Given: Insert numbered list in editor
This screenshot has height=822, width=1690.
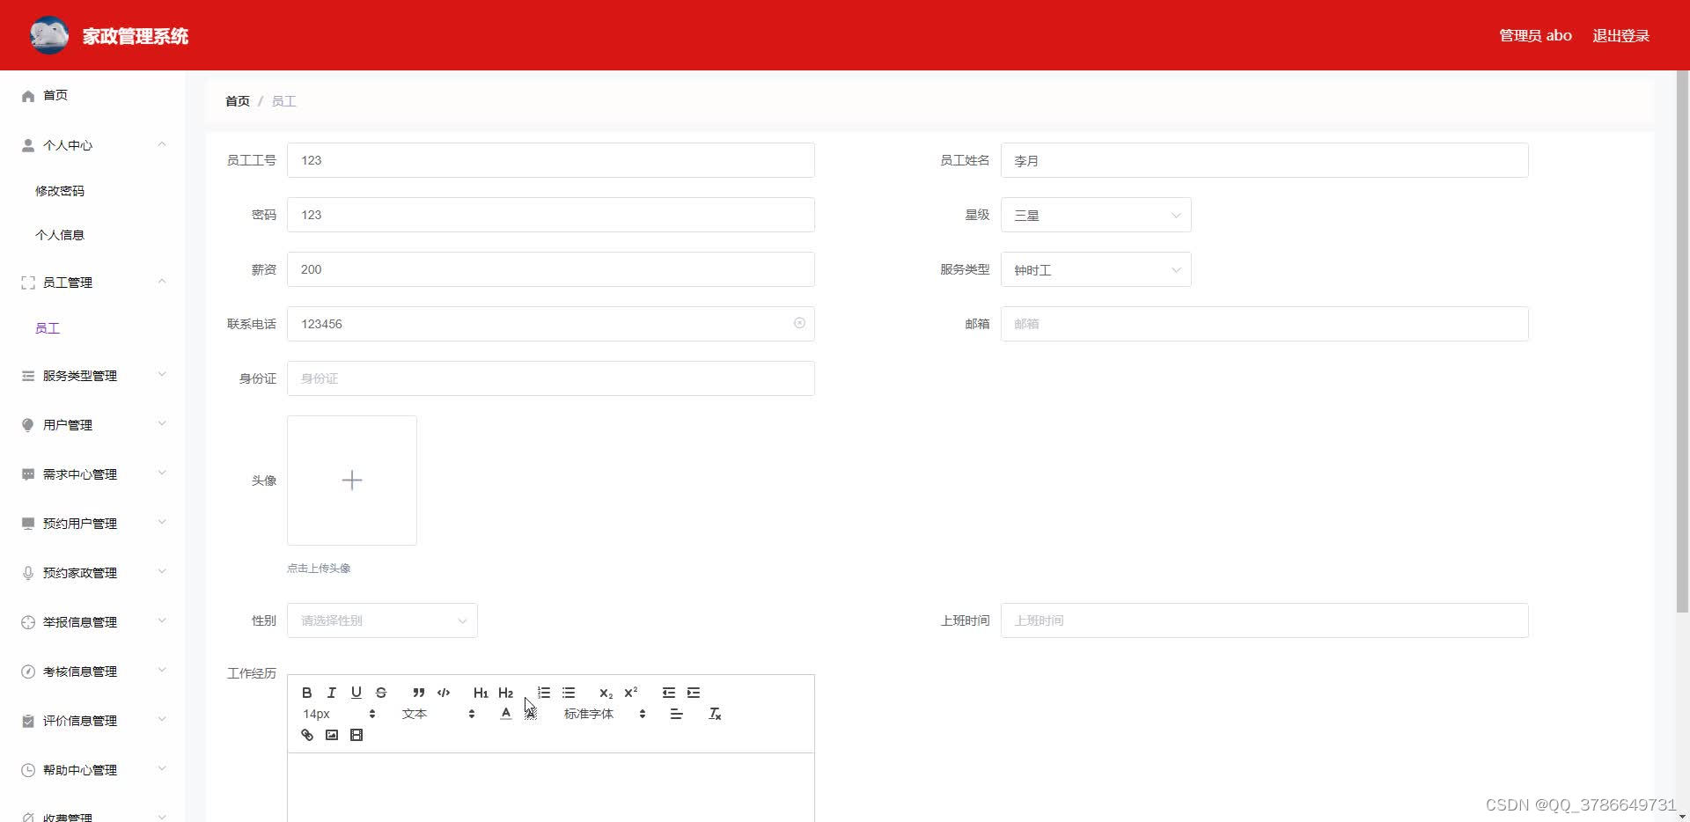Looking at the screenshot, I should (x=544, y=693).
